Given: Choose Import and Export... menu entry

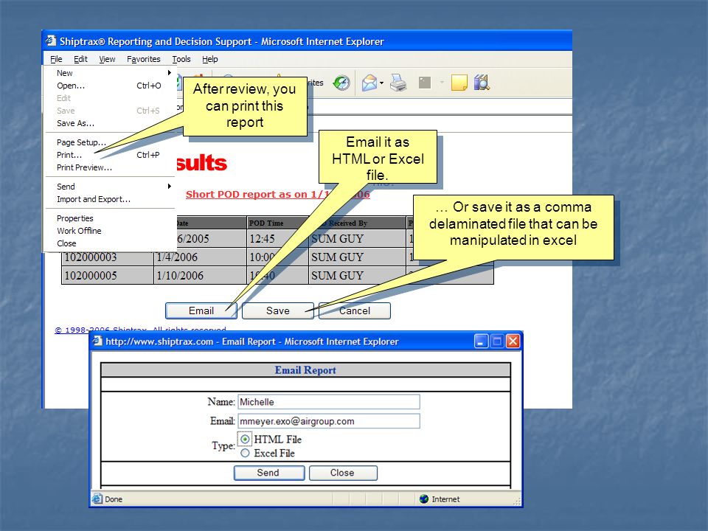Looking at the screenshot, I should pyautogui.click(x=110, y=199).
